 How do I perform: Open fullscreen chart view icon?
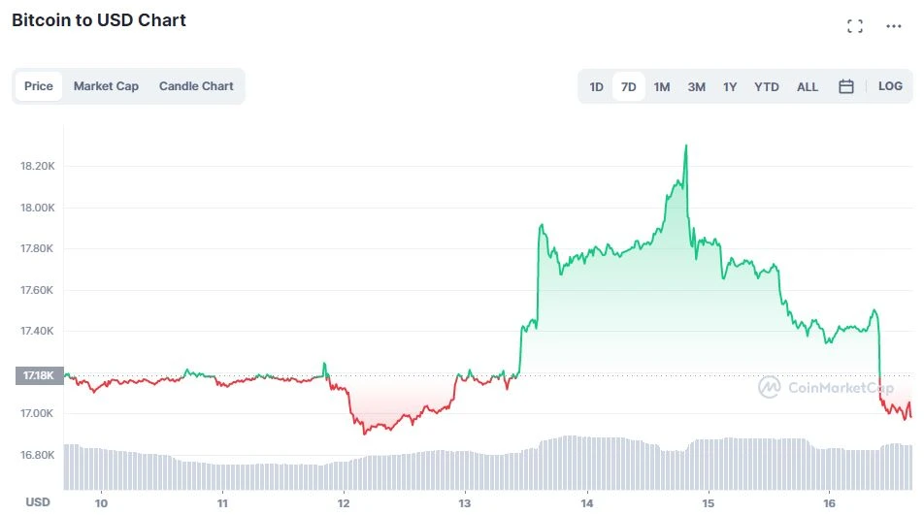tap(855, 26)
